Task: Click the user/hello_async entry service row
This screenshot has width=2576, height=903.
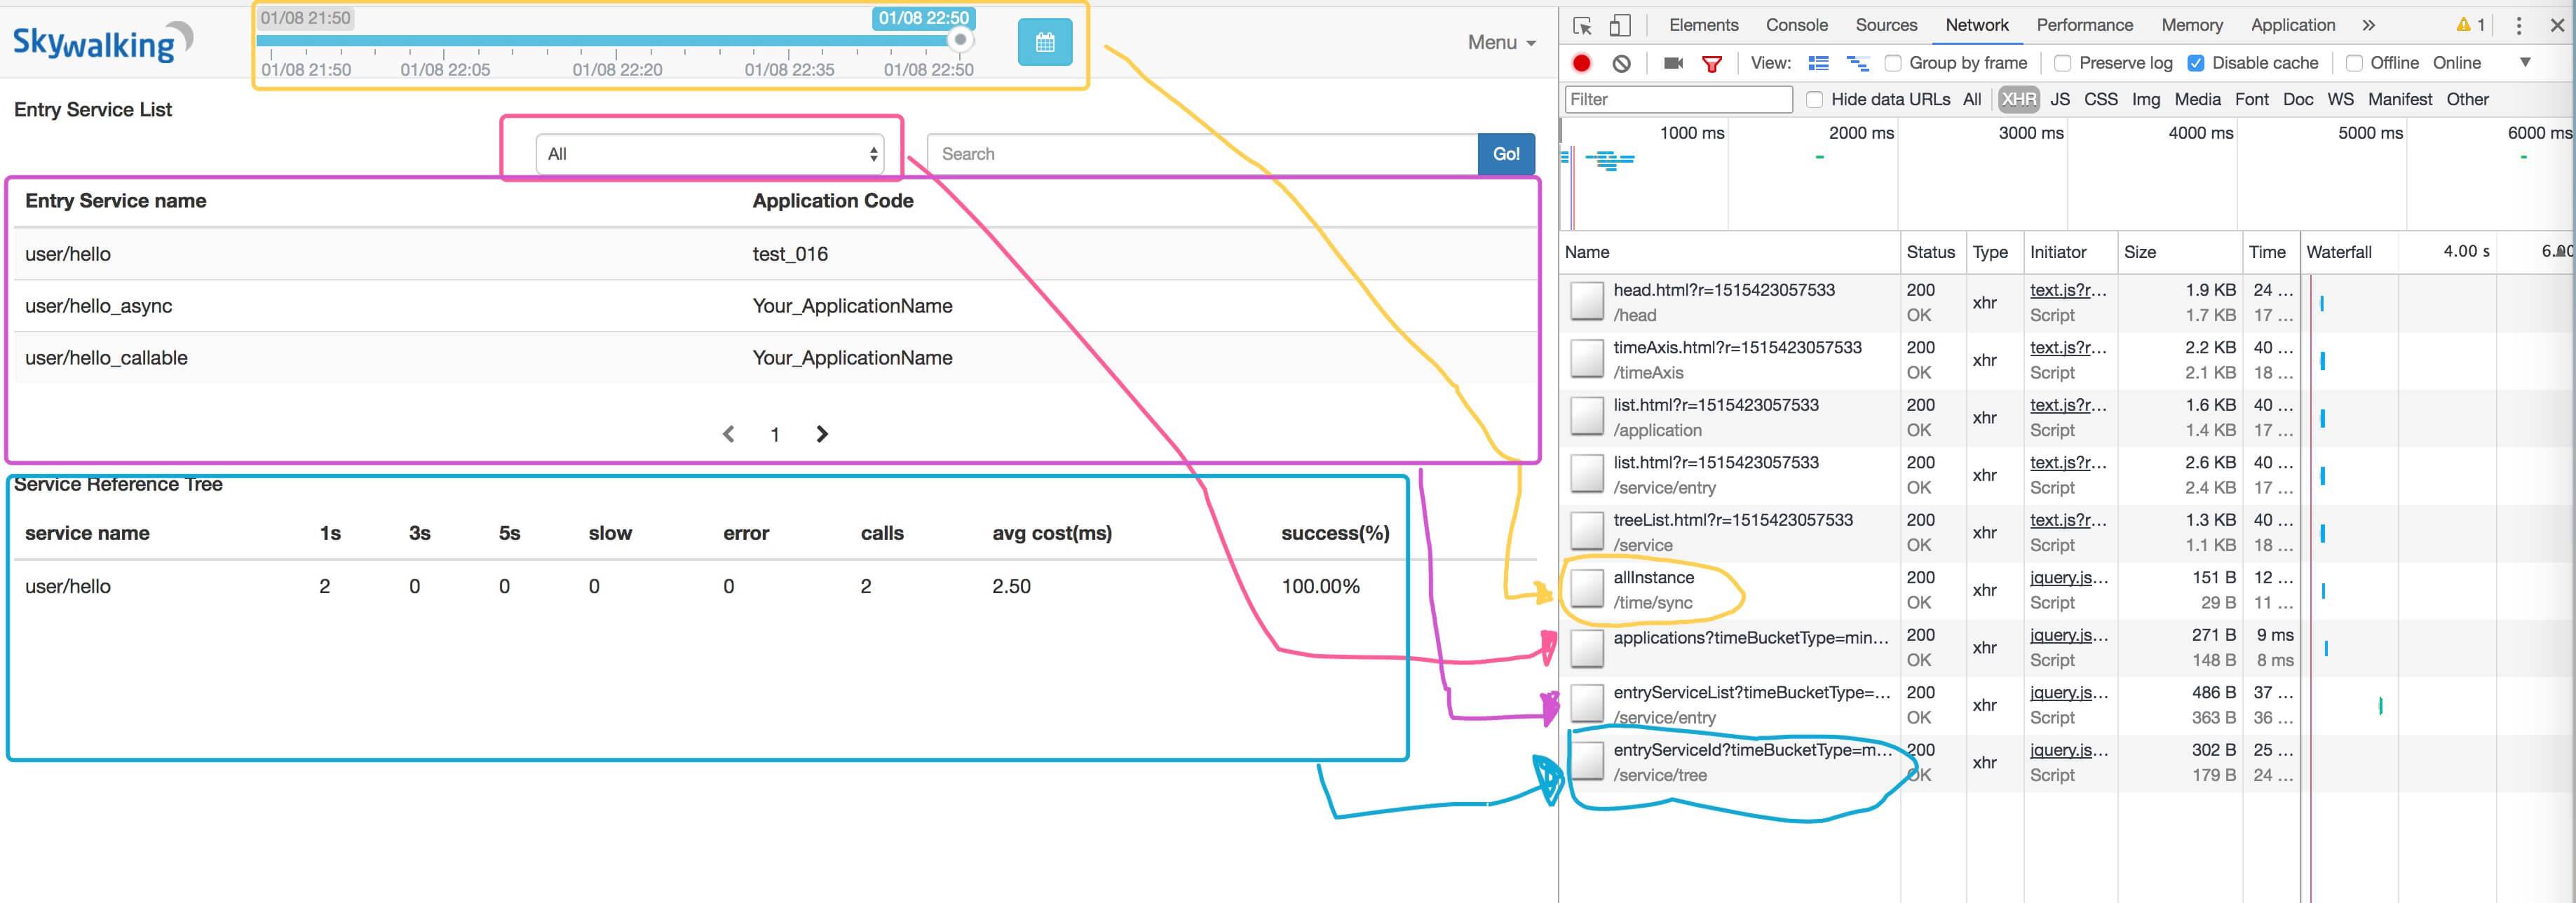Action: click(99, 306)
